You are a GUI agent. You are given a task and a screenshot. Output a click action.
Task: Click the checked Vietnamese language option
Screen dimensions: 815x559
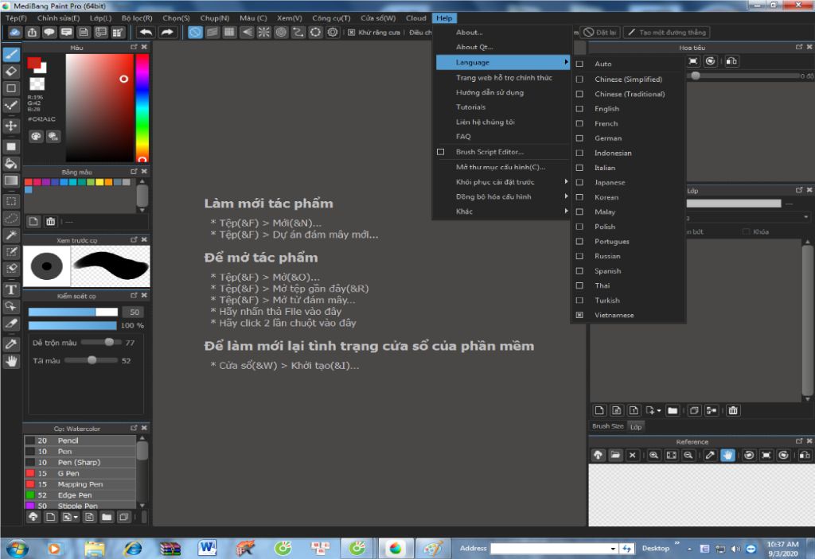tap(579, 315)
